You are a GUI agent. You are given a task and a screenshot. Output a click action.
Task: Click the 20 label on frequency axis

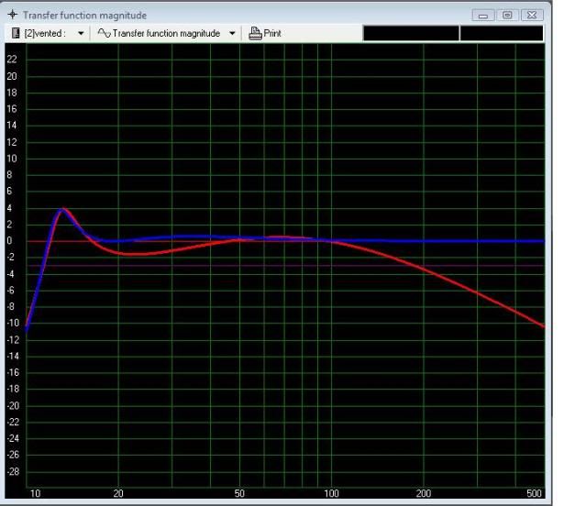tap(118, 493)
